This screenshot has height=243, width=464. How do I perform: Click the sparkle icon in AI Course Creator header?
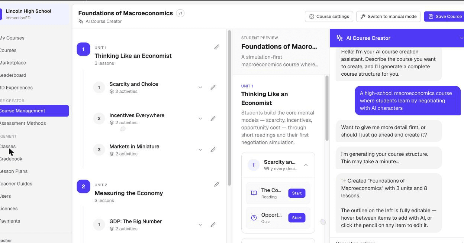click(339, 38)
